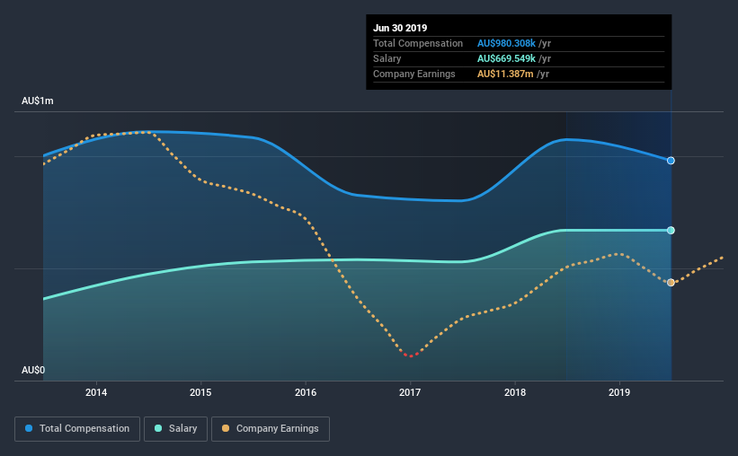
Task: Click the teal Salary data point
Action: (671, 231)
